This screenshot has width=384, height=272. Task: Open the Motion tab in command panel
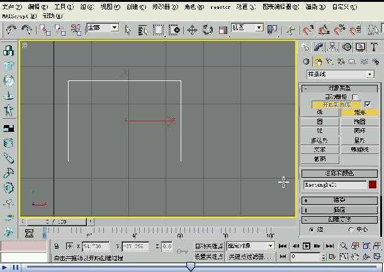pyautogui.click(x=347, y=46)
